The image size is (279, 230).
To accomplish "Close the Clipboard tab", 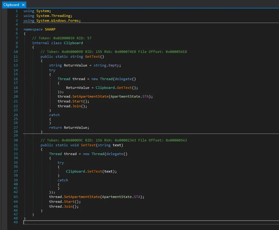I will [x=23, y=5].
